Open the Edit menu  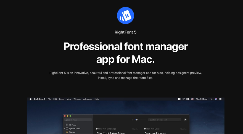[x=55, y=99]
